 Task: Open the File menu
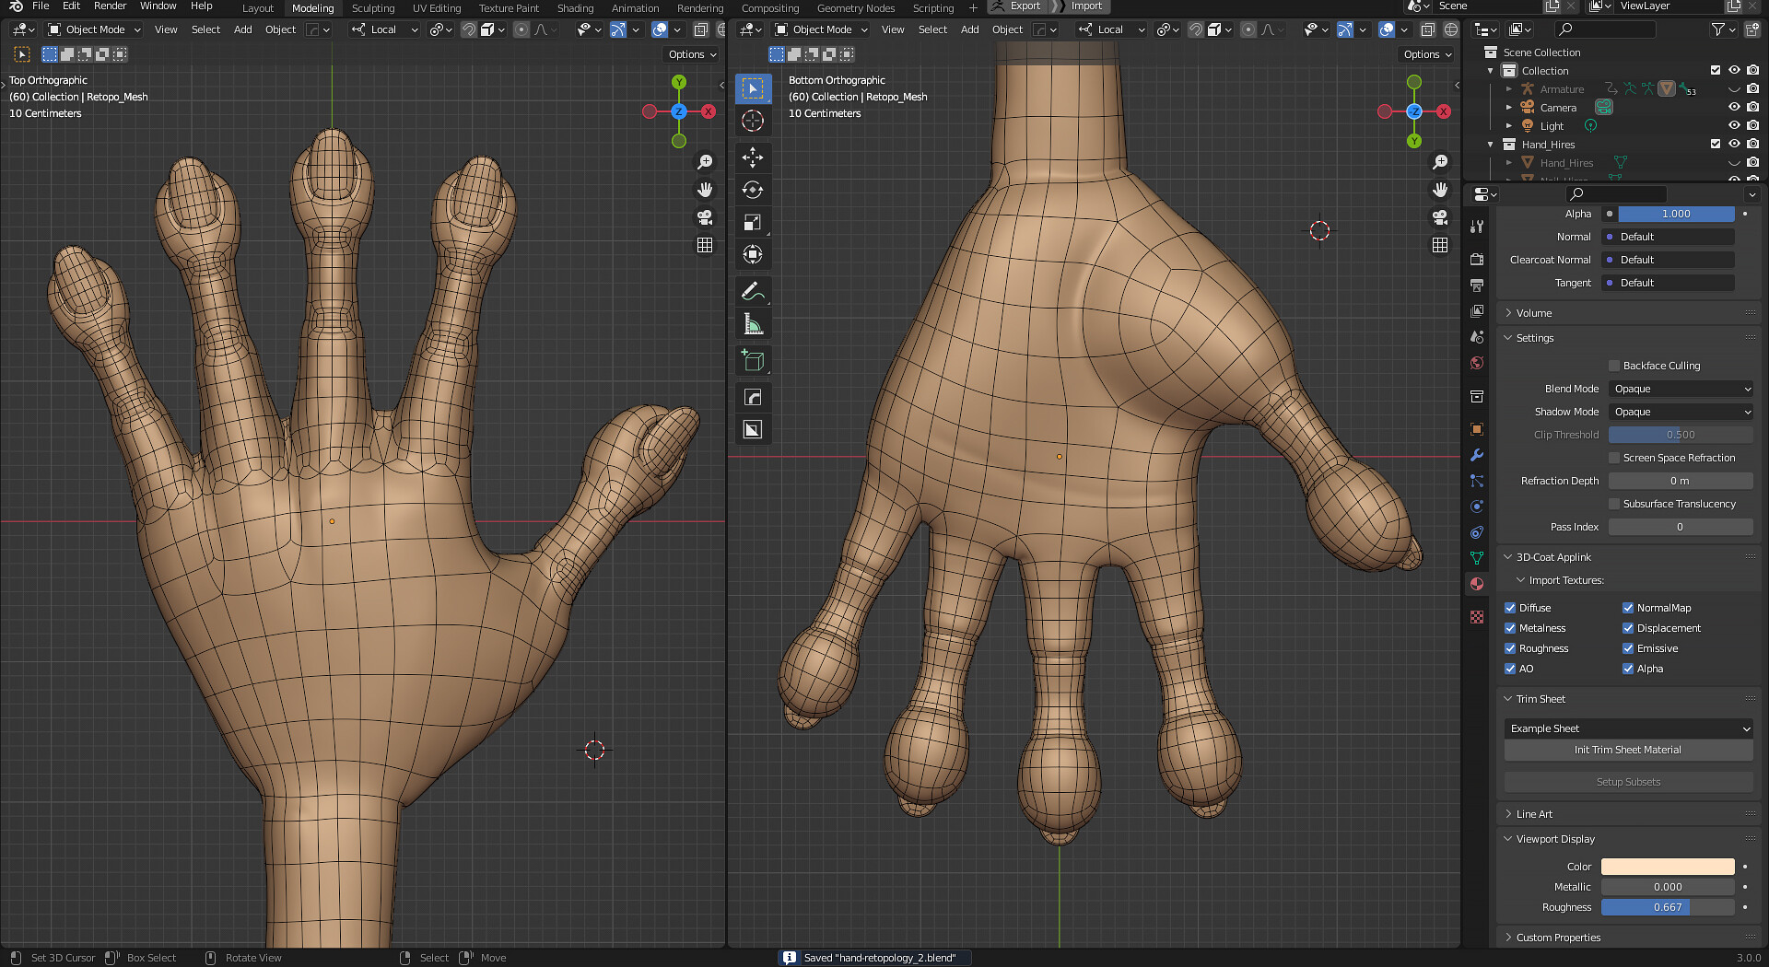click(x=41, y=6)
